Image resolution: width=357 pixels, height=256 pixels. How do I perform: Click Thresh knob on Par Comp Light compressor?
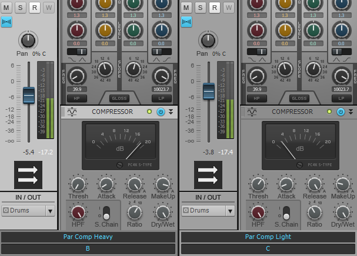coord(258,184)
